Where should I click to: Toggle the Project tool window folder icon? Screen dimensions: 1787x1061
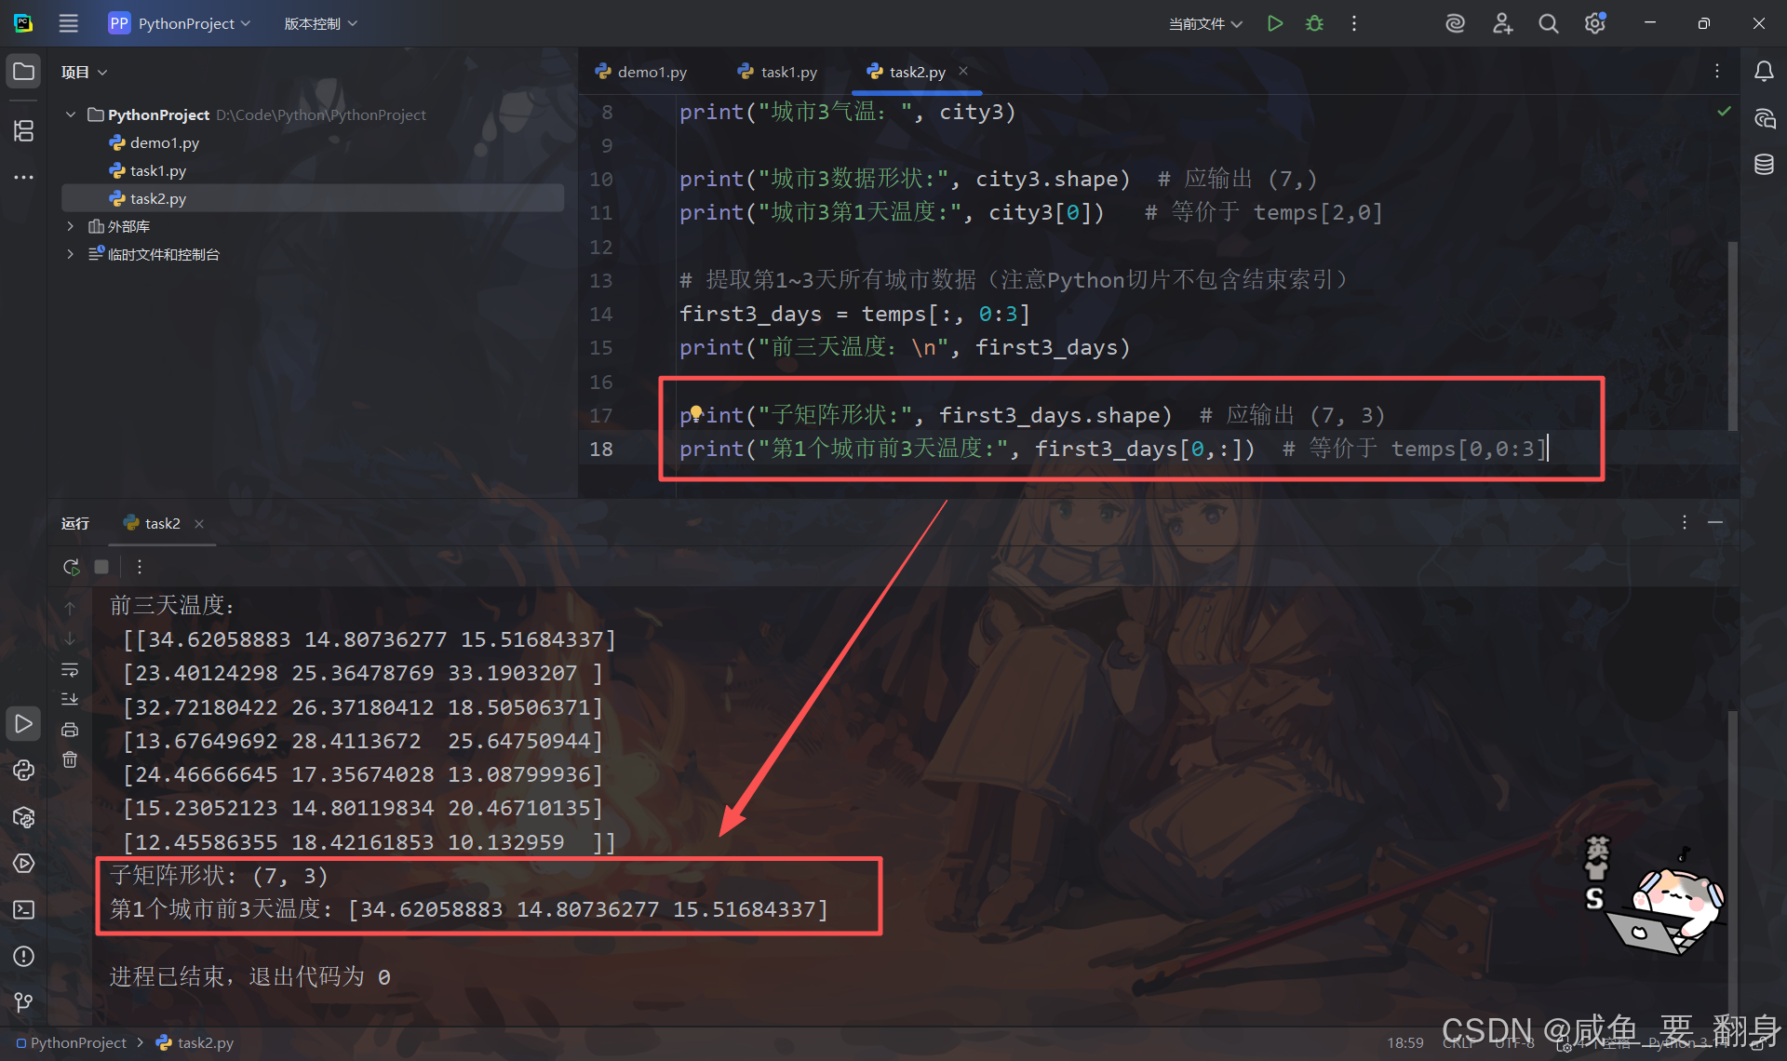pos(23,72)
